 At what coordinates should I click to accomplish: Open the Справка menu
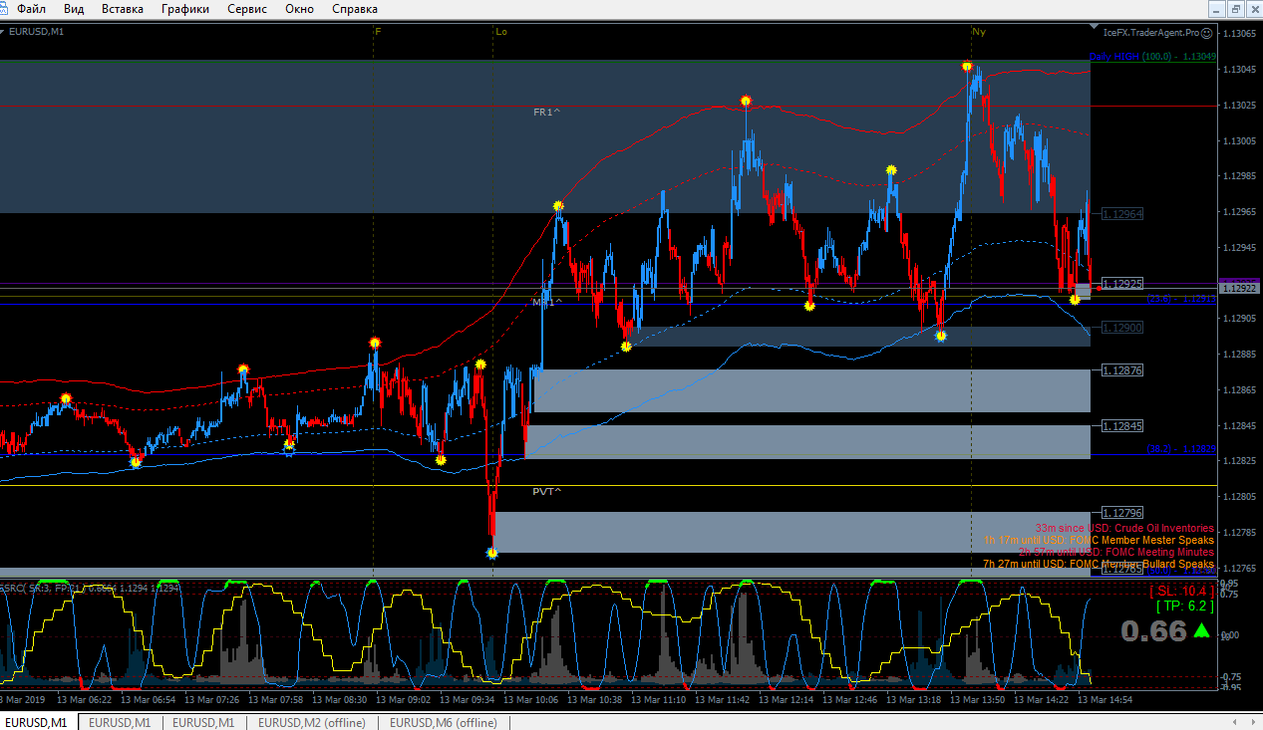pyautogui.click(x=355, y=9)
